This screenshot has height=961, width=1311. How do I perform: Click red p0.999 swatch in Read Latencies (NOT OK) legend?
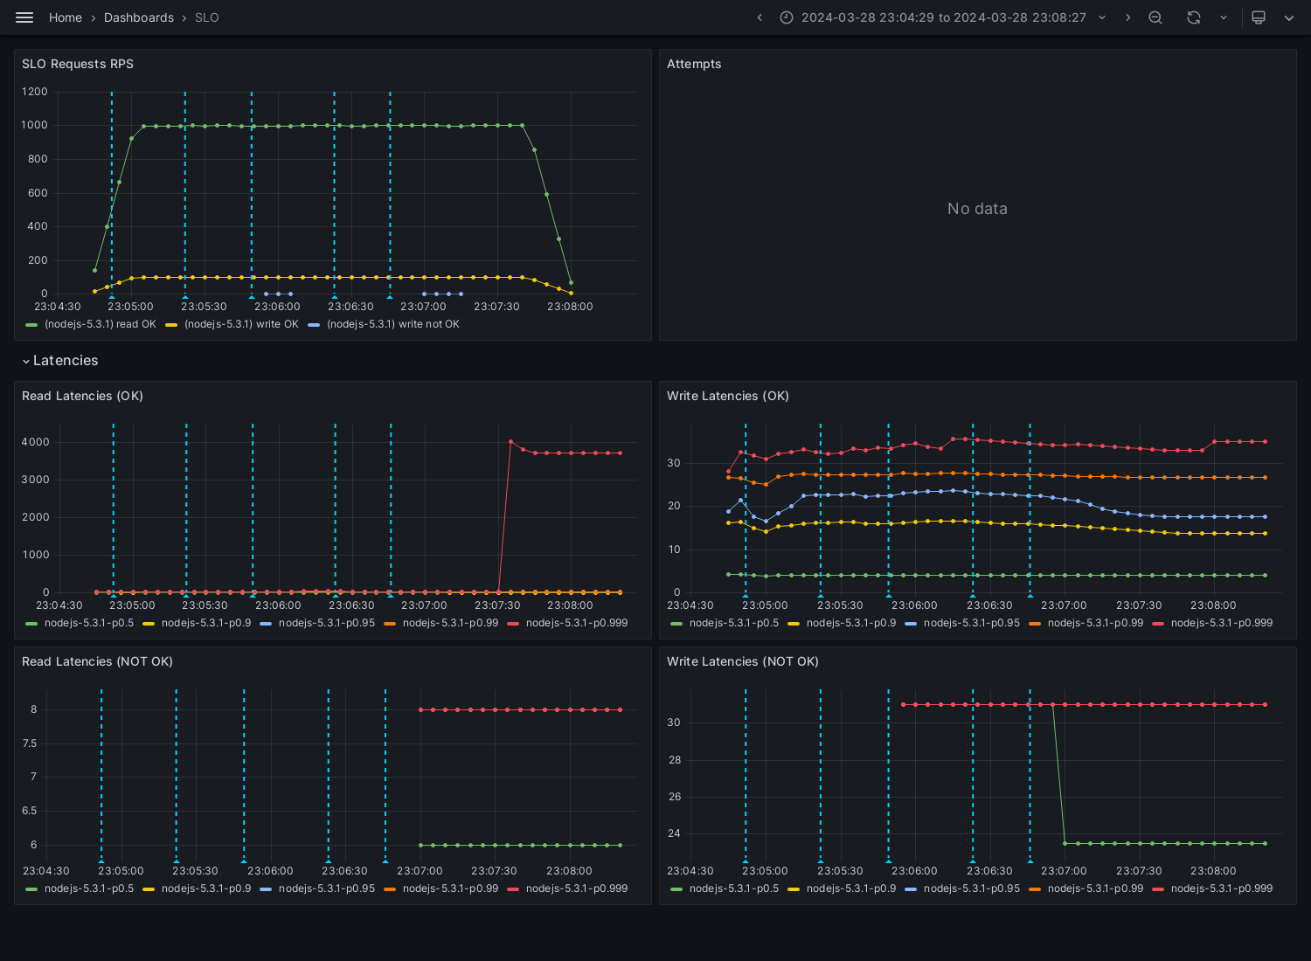pos(513,889)
